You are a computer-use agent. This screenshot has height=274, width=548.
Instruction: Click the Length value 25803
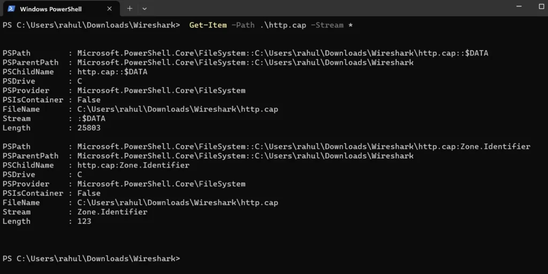point(89,128)
